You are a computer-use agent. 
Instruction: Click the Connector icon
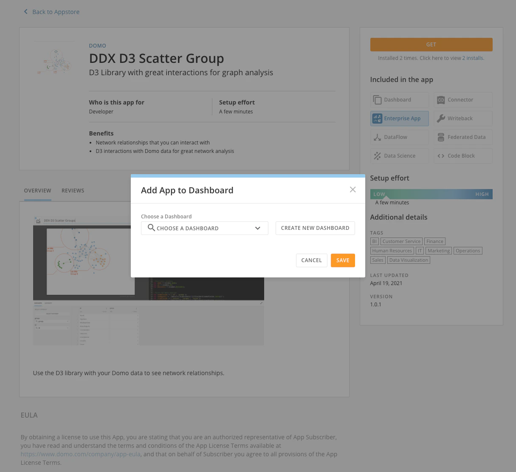pos(441,100)
